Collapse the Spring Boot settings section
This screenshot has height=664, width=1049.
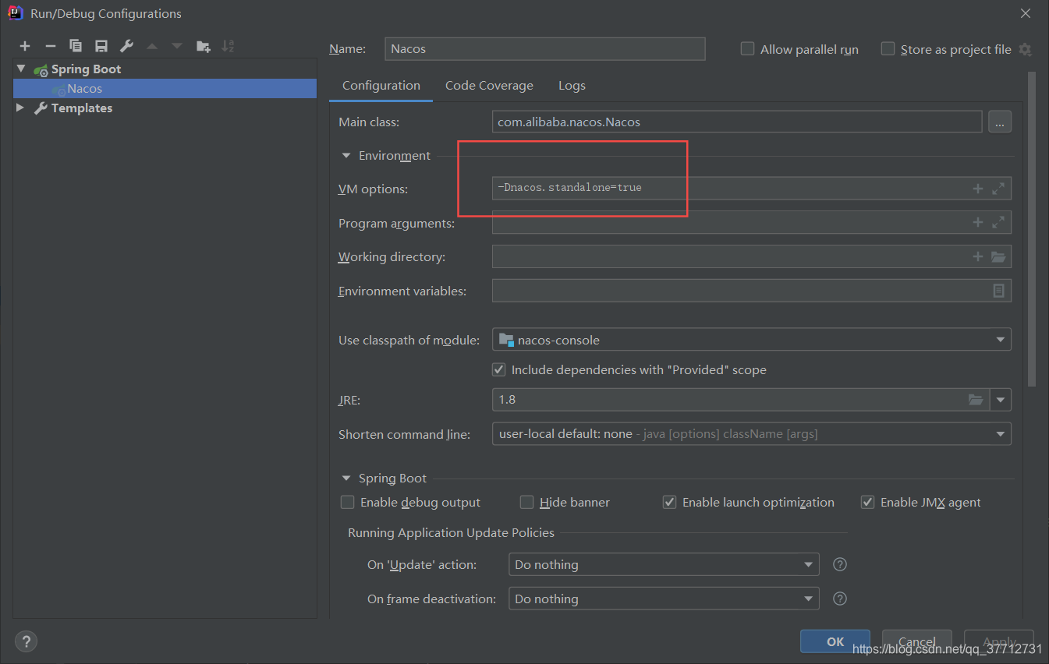click(x=346, y=478)
